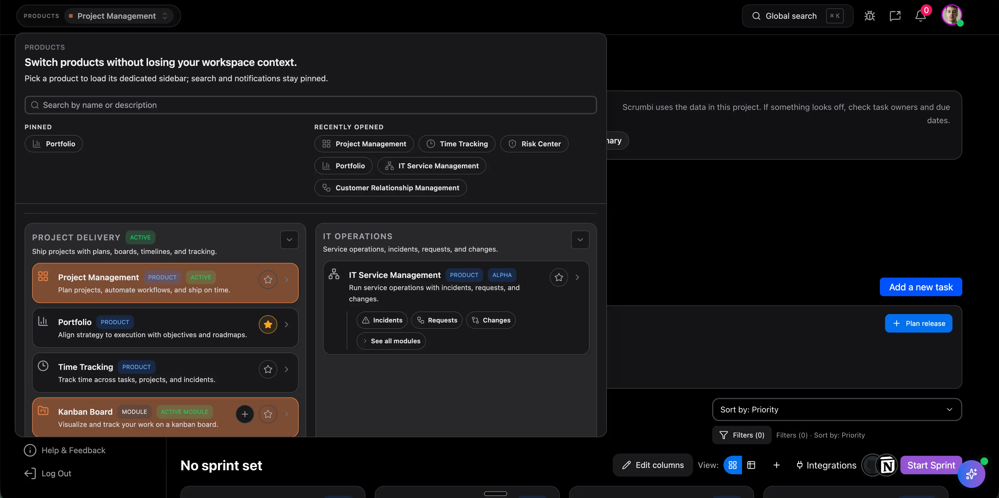Star the IT Service Management product
This screenshot has height=498, width=999.
pos(558,277)
